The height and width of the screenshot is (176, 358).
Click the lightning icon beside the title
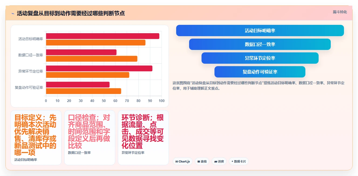(13, 13)
